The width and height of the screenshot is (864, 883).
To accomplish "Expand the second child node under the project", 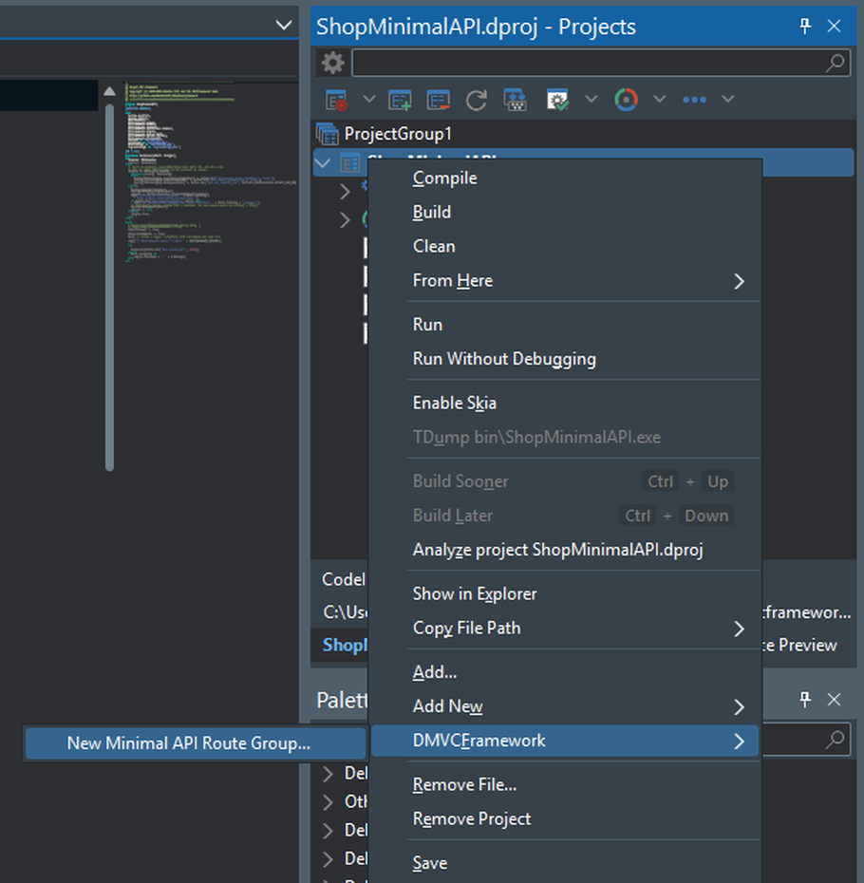I will click(x=345, y=219).
